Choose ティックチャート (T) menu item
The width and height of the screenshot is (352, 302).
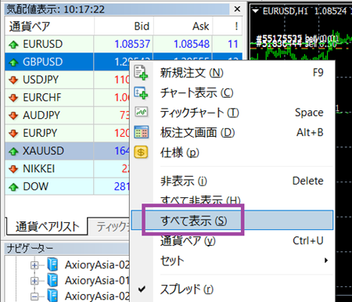(232, 113)
